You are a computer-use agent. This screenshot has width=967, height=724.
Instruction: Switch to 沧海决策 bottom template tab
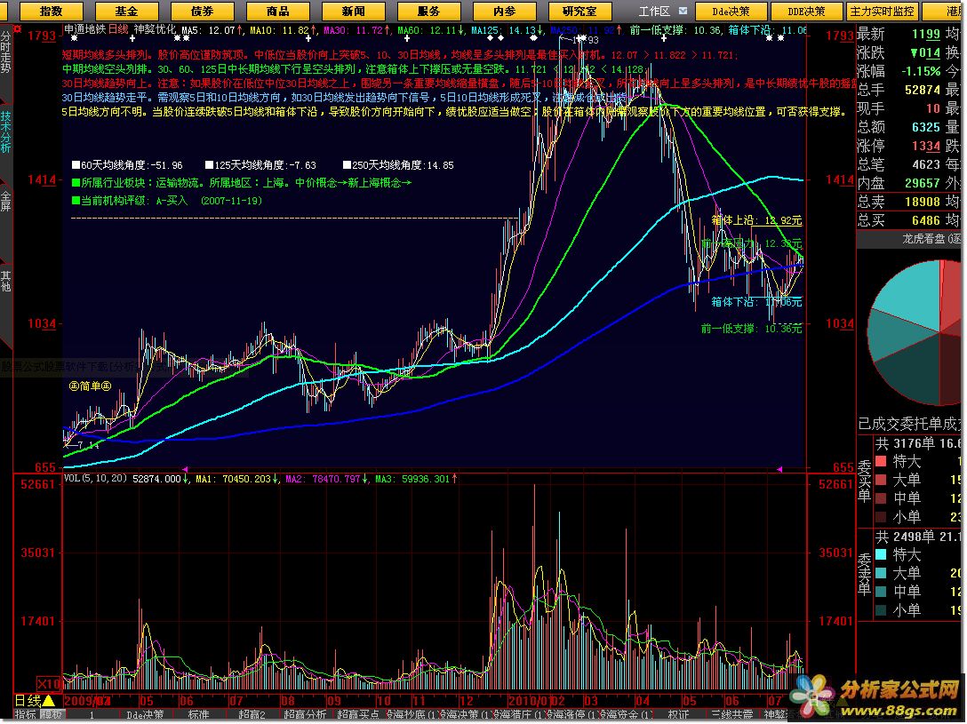click(465, 715)
